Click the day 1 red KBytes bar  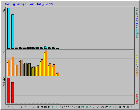coord(8,91)
